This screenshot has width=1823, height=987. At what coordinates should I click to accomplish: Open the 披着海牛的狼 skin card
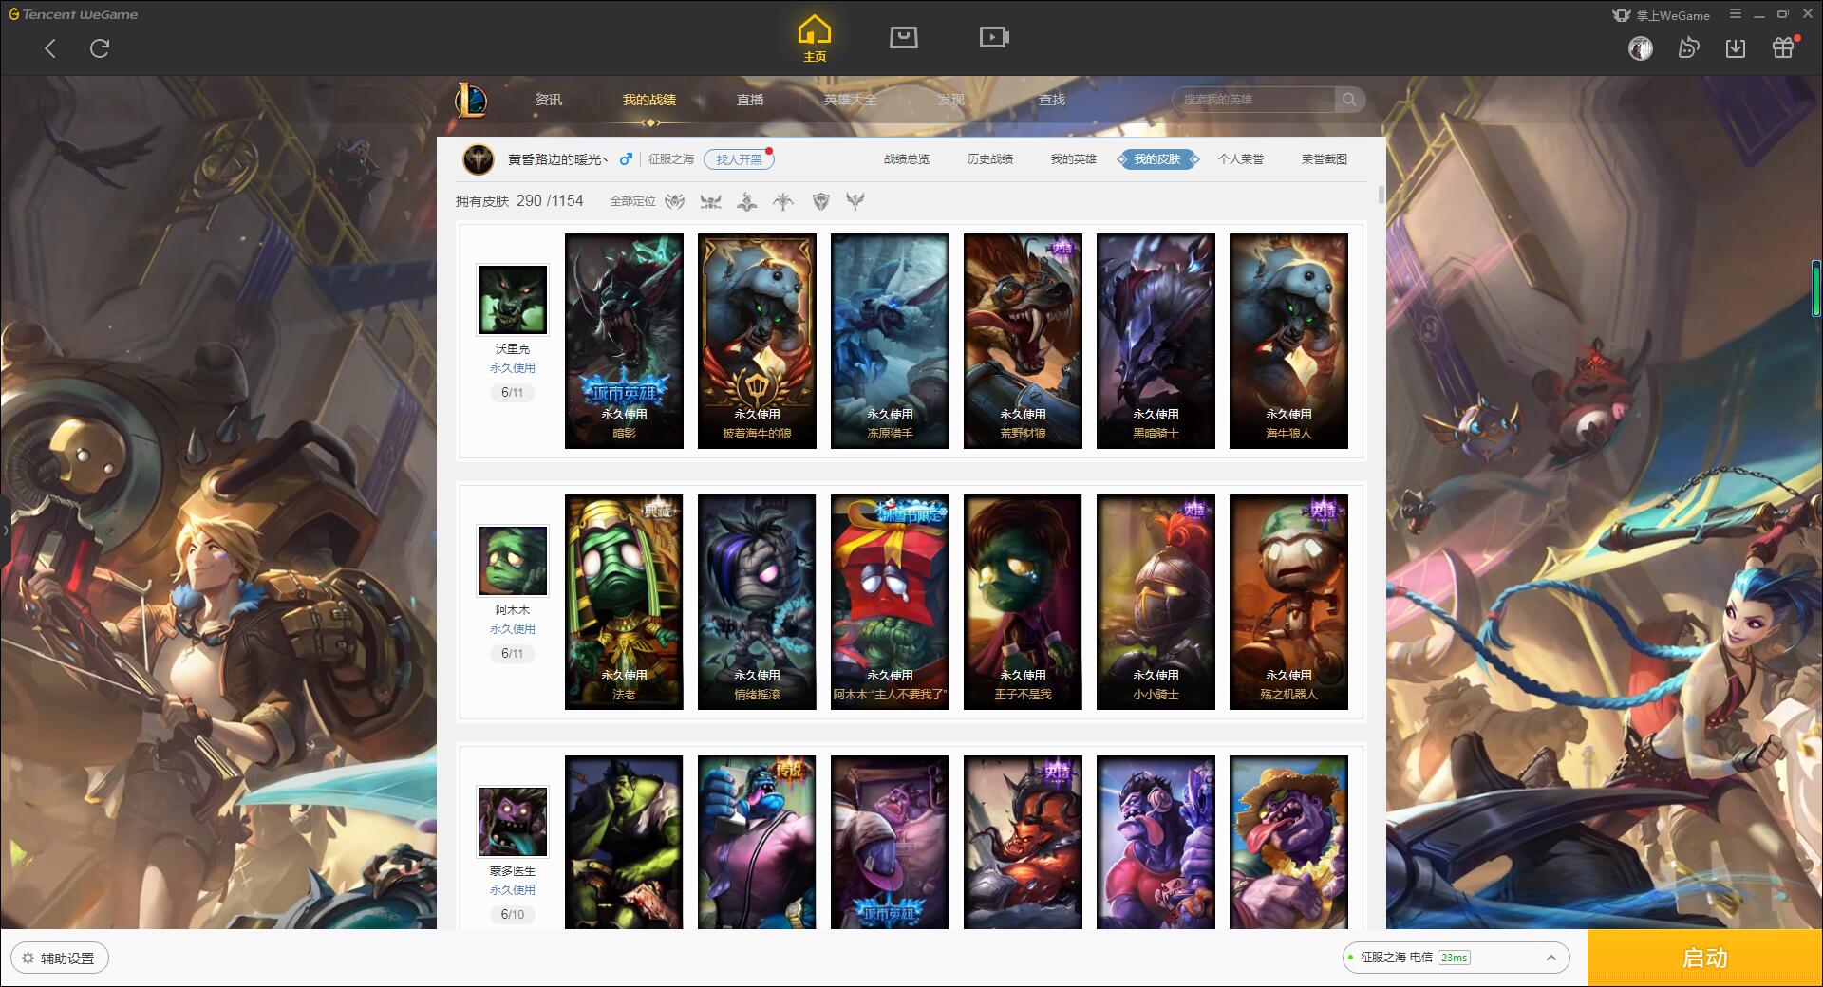(757, 341)
